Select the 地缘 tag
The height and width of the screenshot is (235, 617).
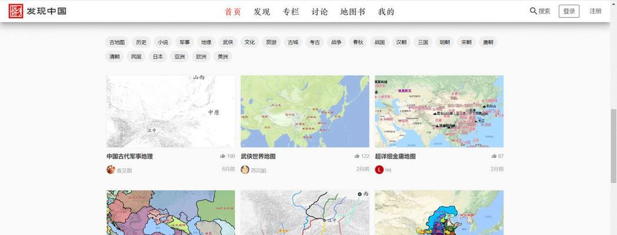click(206, 42)
